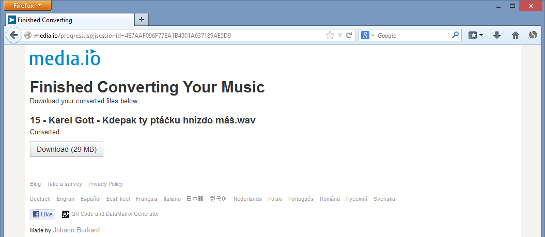Viewport: 545px width, 237px height.
Task: Switch language to English
Action: coord(66,199)
